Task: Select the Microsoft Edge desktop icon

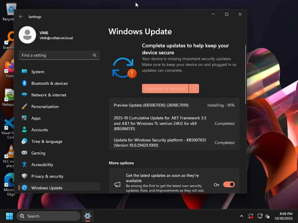Action: [x=8, y=185]
